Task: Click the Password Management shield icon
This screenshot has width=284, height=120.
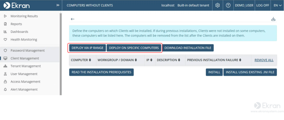Action: (x=5, y=51)
